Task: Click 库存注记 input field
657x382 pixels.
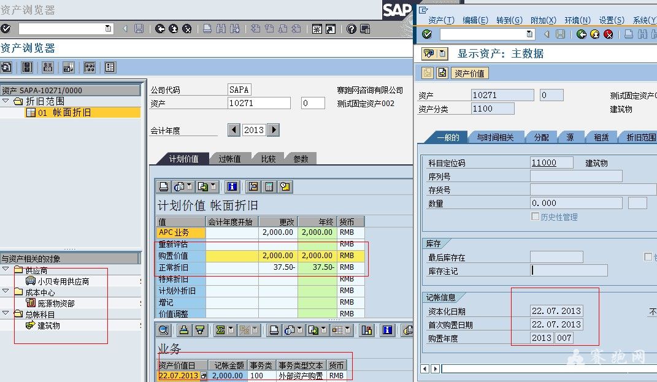Action: click(569, 270)
